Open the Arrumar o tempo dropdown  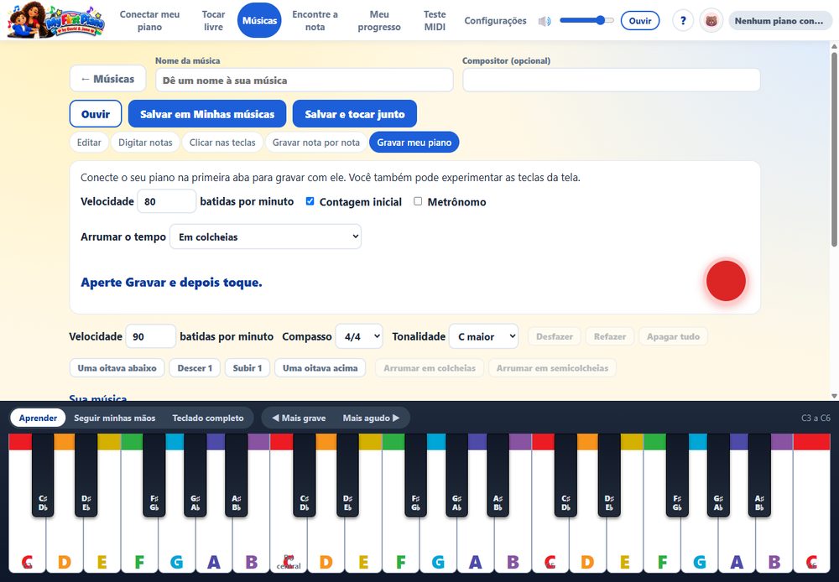[265, 236]
